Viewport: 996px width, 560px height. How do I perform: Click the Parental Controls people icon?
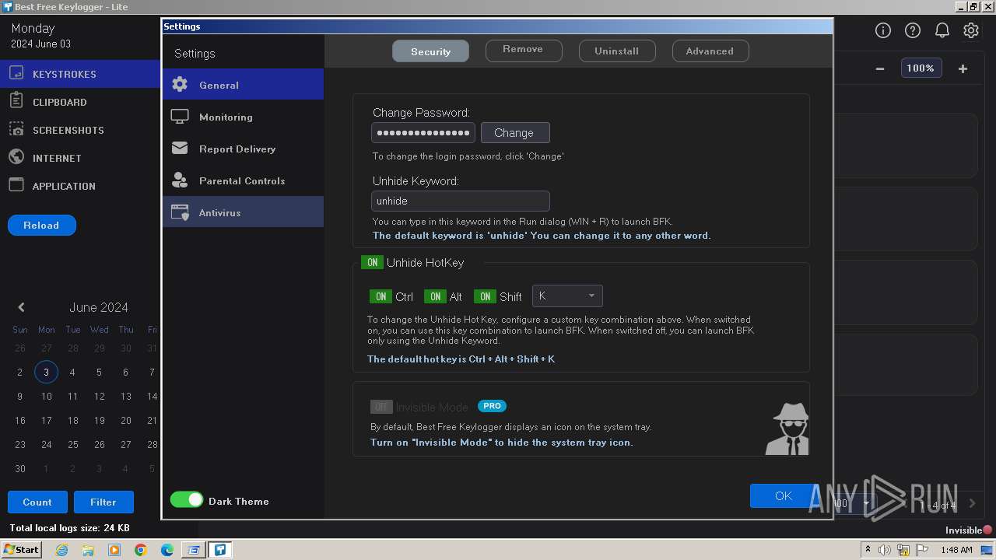pos(180,180)
